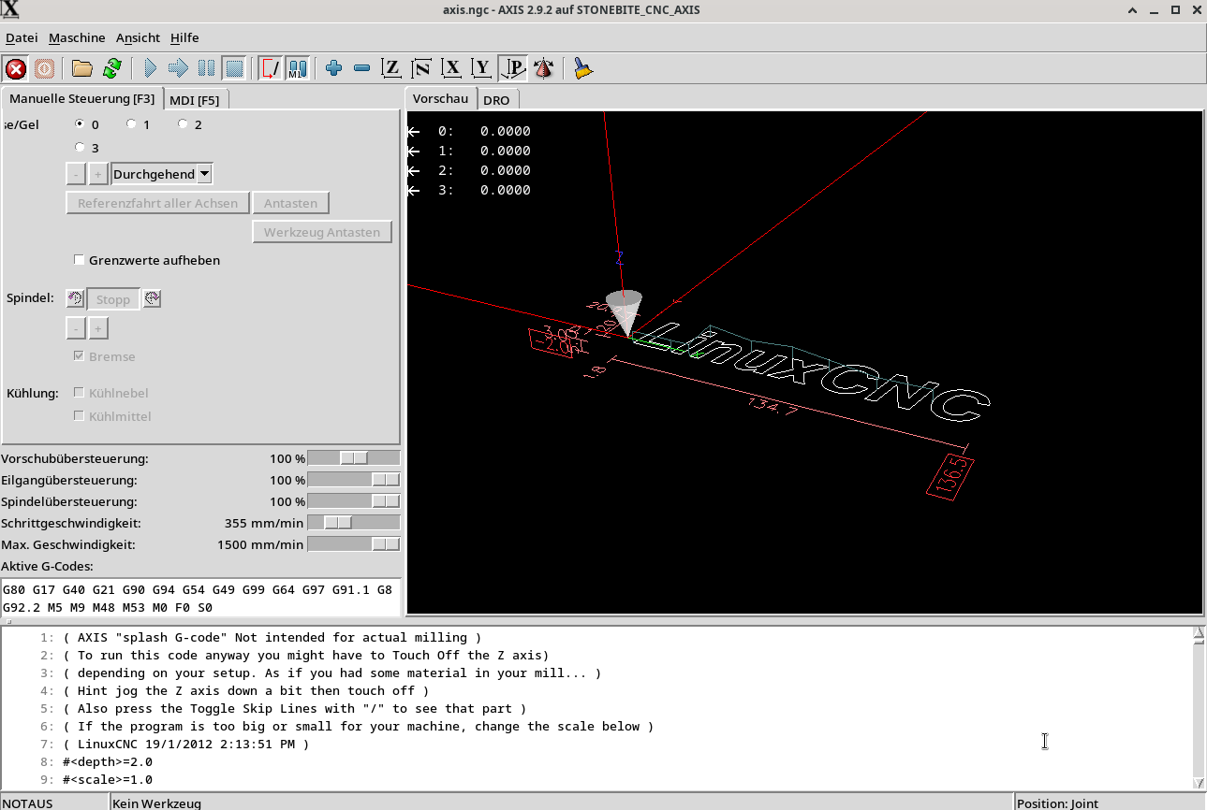The image size is (1207, 810).
Task: Step the program with right arrow icon
Action: [x=178, y=68]
